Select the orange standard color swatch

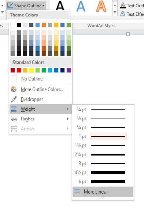[x=25, y=70]
